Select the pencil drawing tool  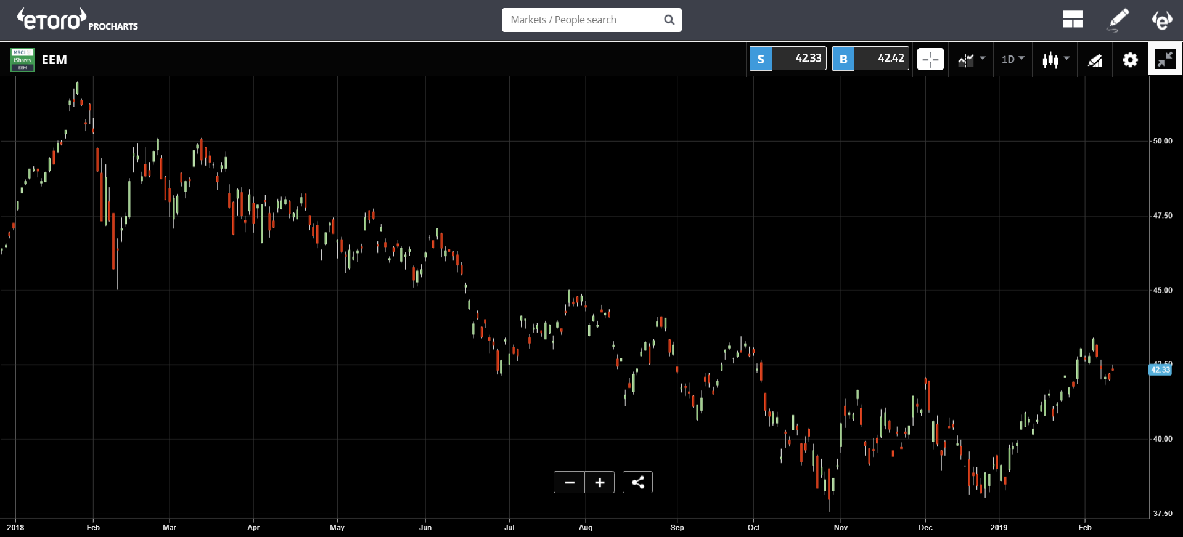click(1118, 20)
